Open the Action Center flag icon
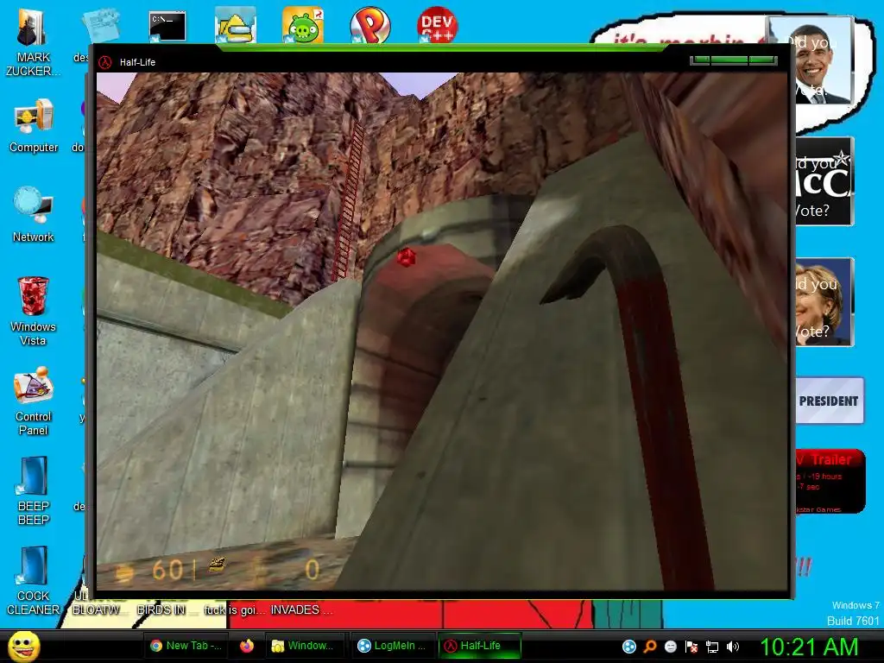The width and height of the screenshot is (884, 663). pos(691,646)
